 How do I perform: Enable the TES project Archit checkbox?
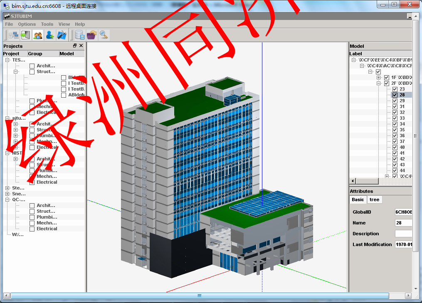(x=32, y=66)
